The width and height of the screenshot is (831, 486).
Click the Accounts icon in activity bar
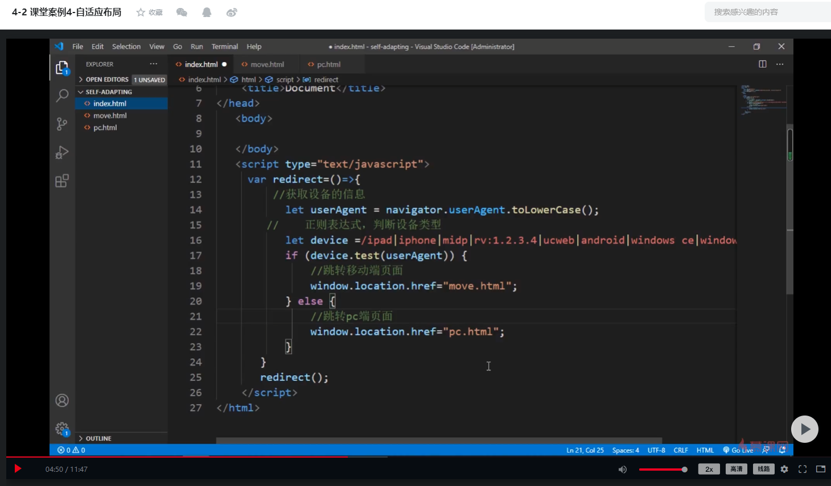(62, 400)
